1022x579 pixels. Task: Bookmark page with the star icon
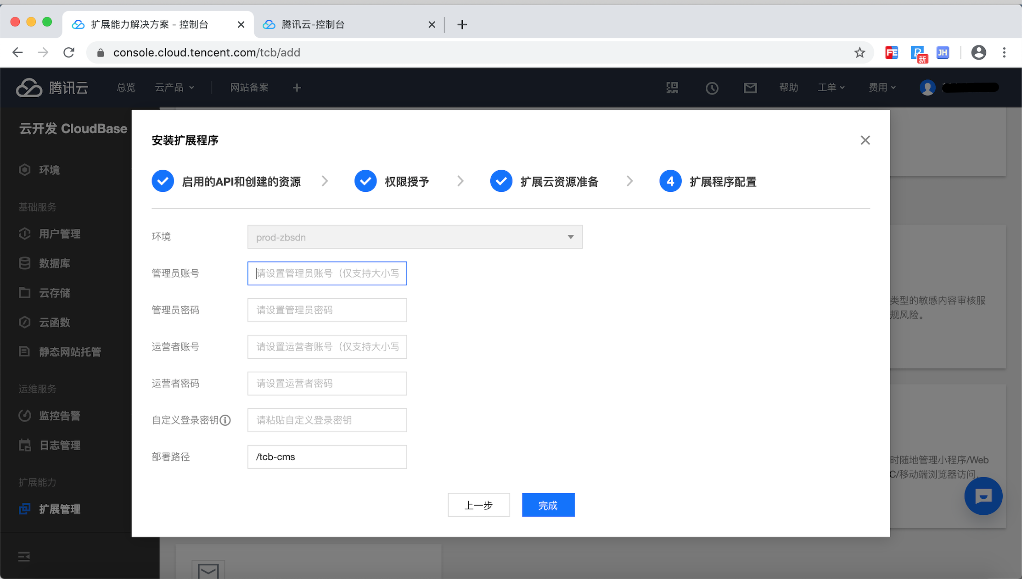coord(859,53)
